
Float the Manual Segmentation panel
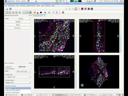pyautogui.click(x=29, y=15)
